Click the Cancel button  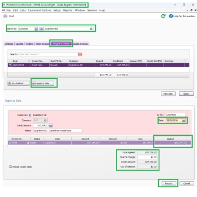point(187,183)
